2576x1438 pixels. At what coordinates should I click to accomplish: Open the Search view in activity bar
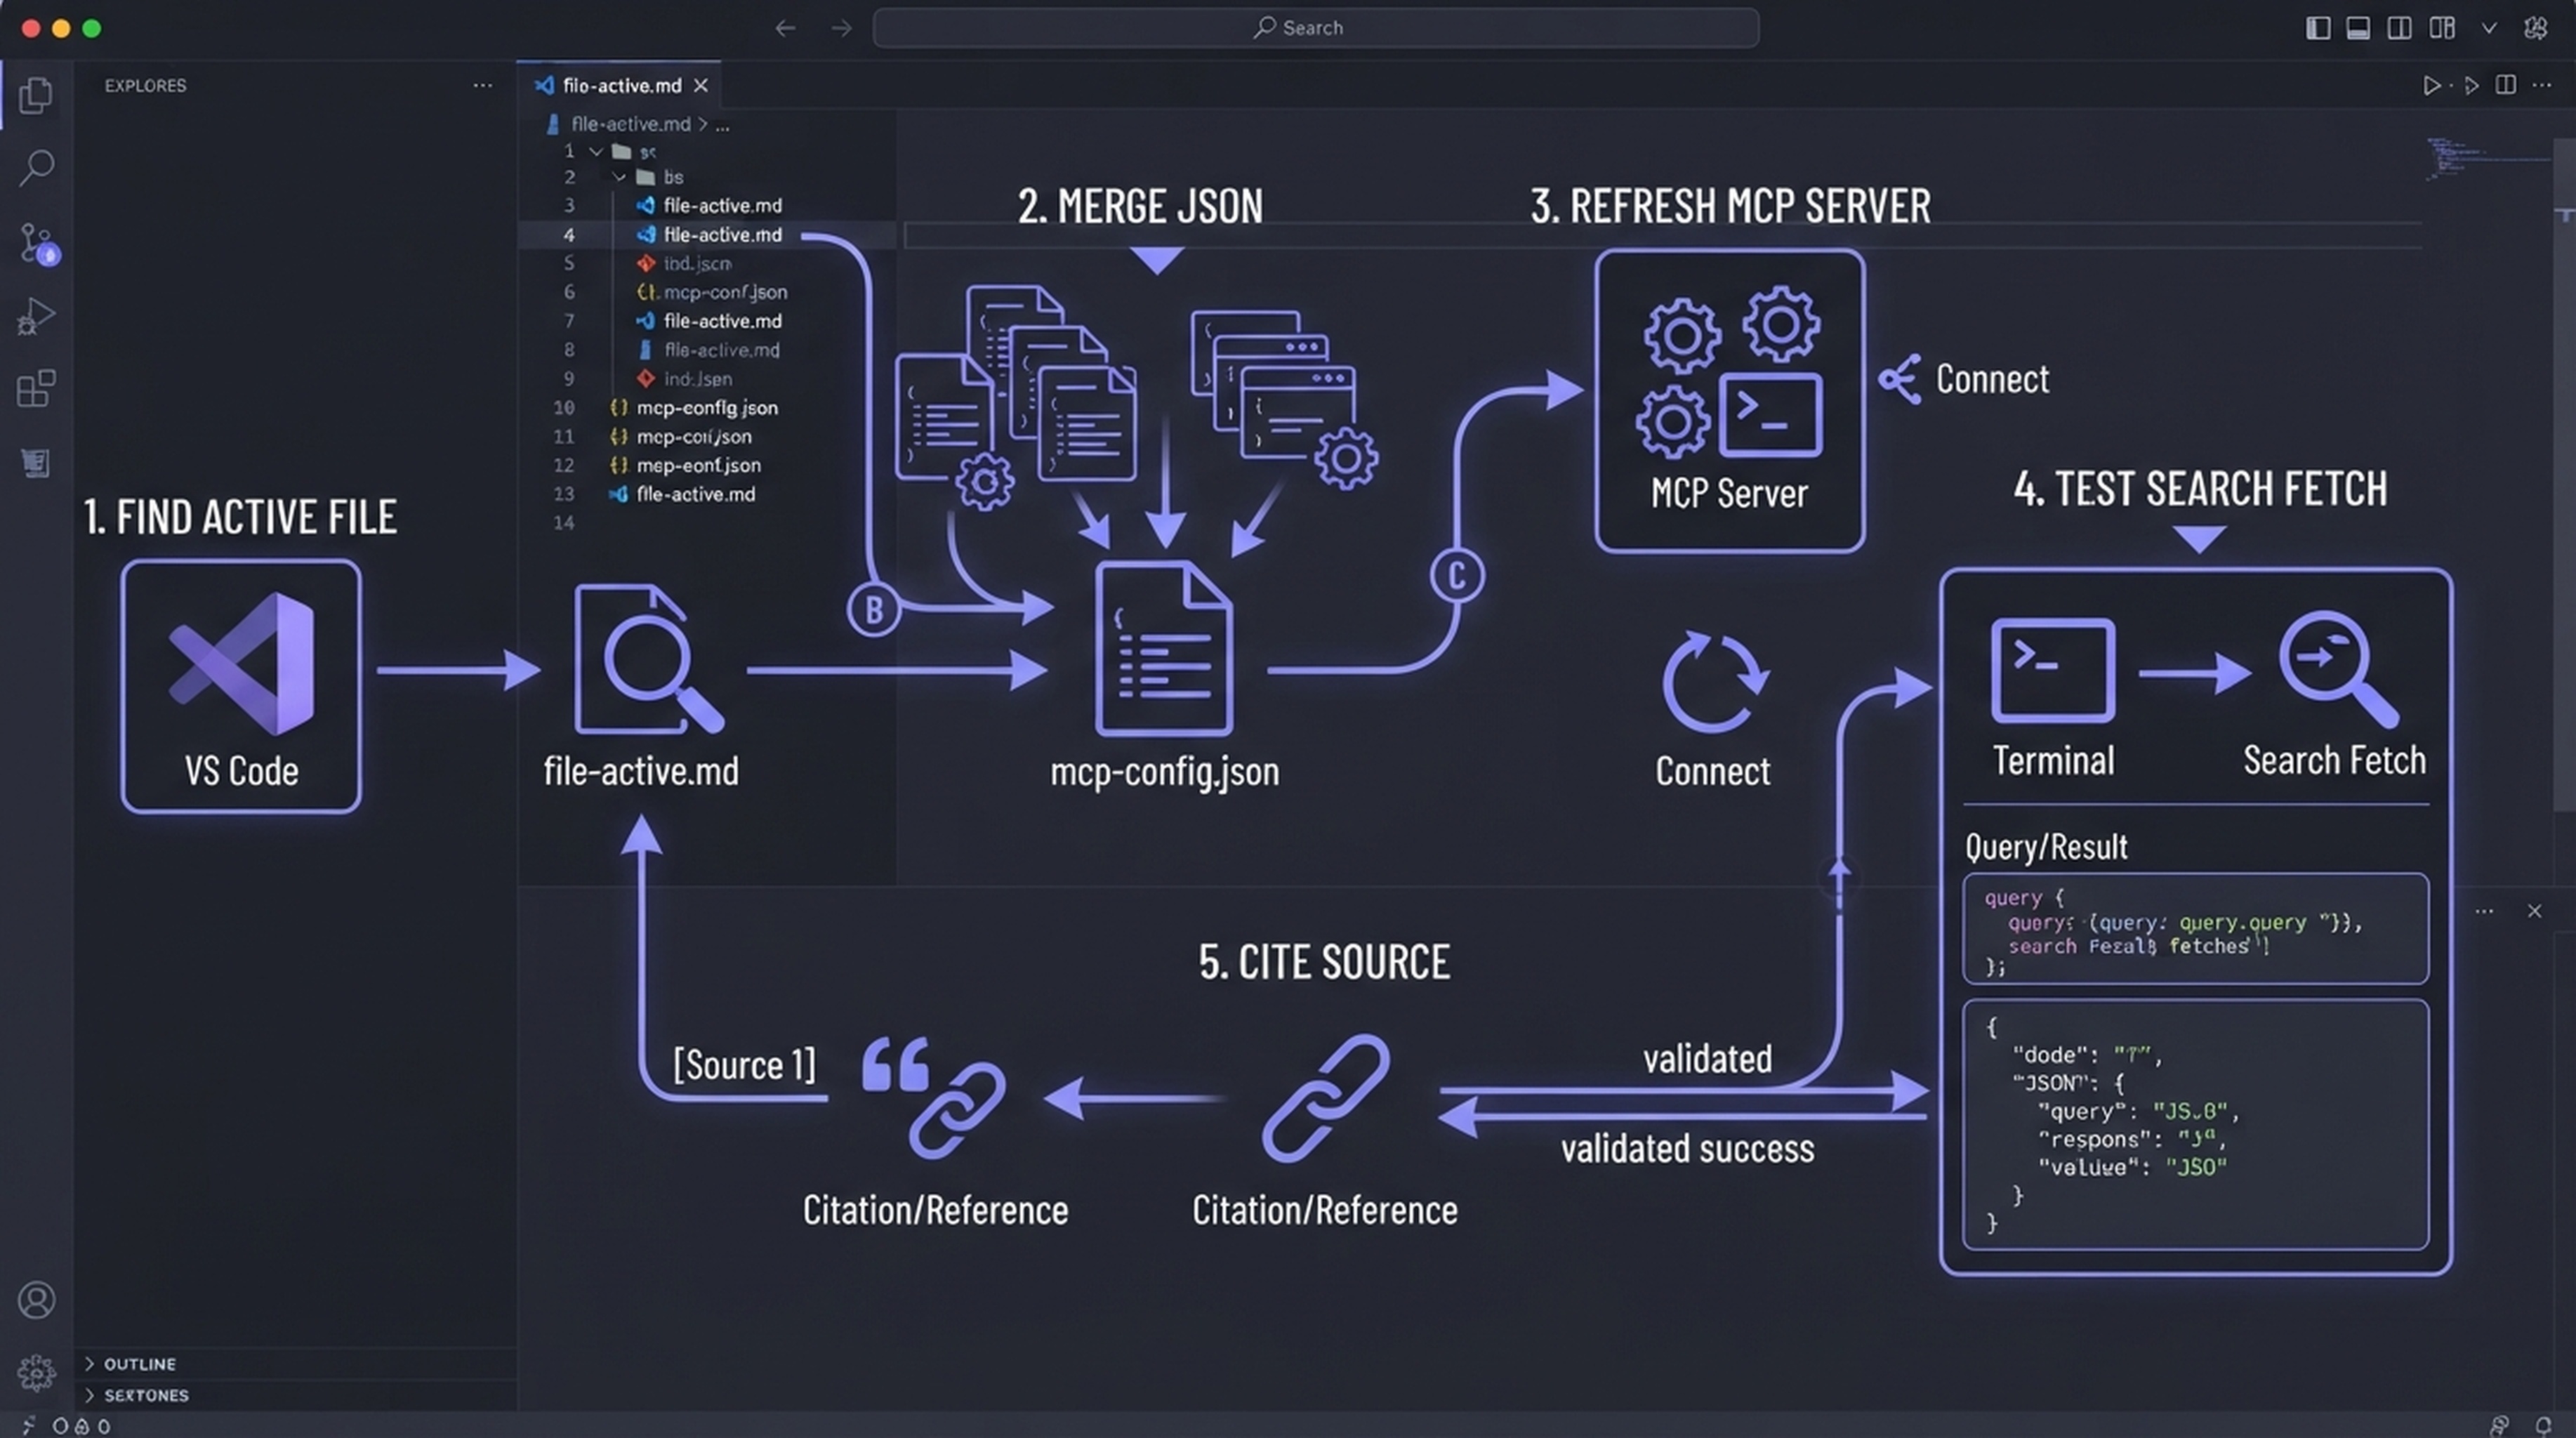pyautogui.click(x=36, y=167)
